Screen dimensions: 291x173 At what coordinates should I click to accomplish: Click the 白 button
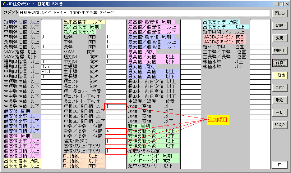click(279, 165)
